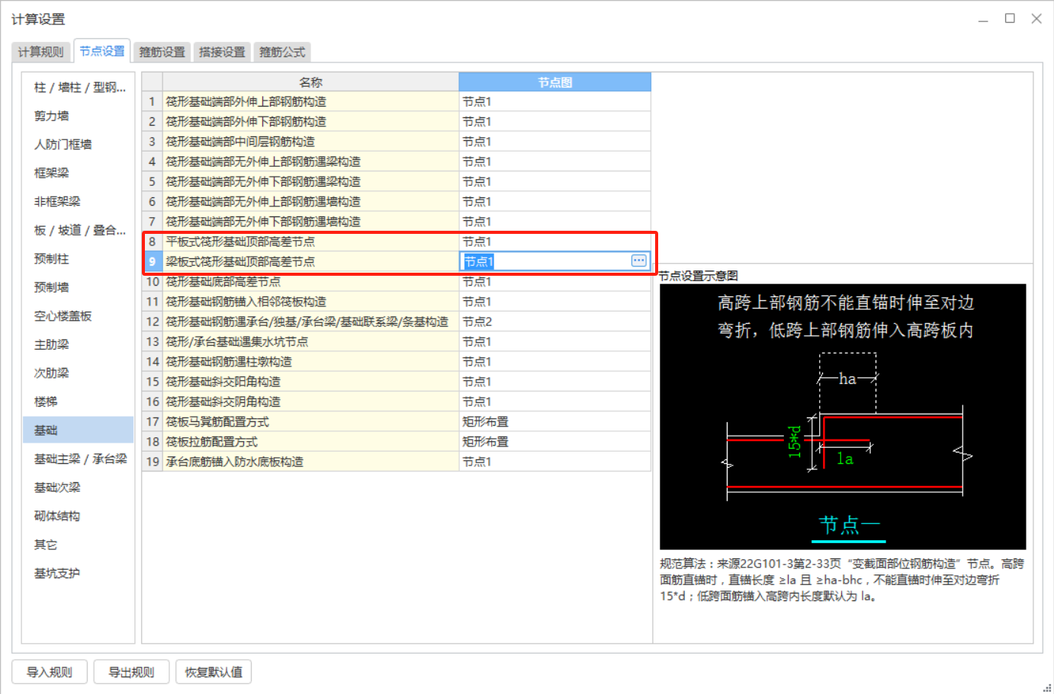This screenshot has width=1054, height=694.
Task: Open the 箍筋公式 tab
Action: pyautogui.click(x=282, y=52)
